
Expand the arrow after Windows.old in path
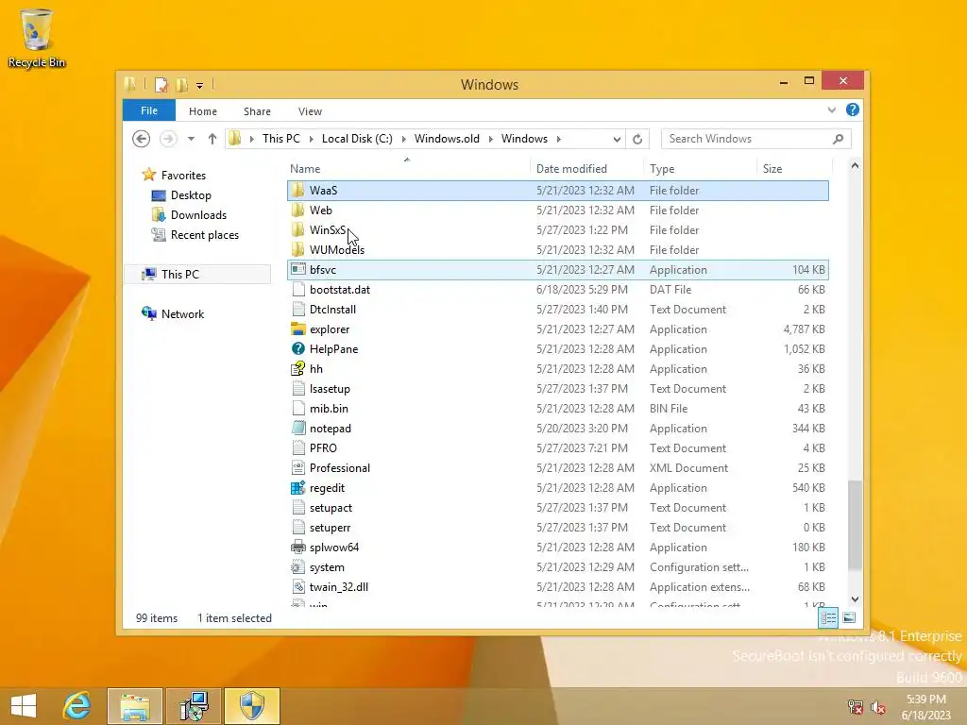coord(491,139)
